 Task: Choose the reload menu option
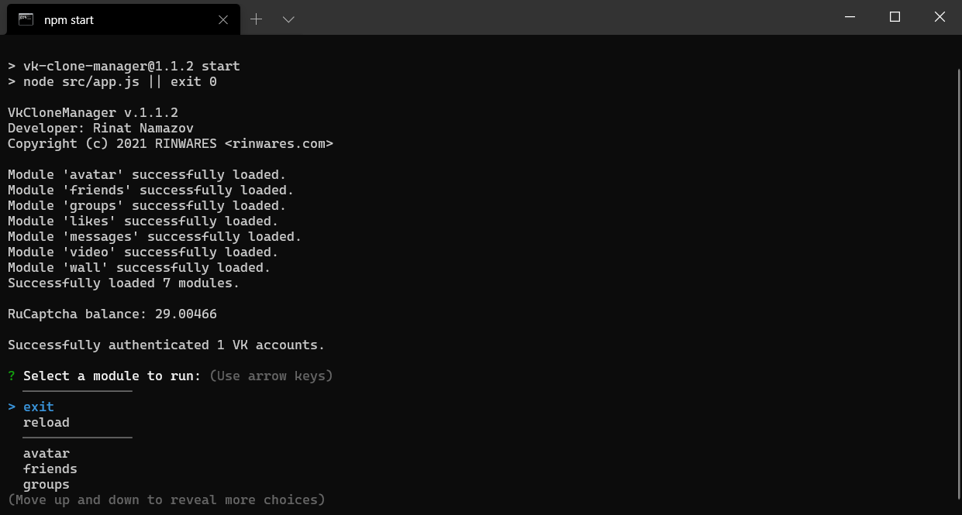(x=47, y=422)
